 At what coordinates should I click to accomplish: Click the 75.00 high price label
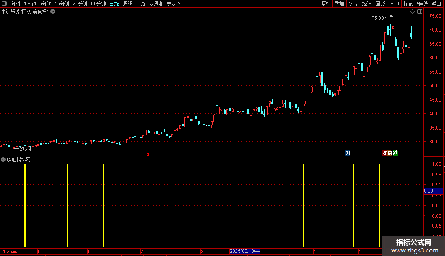pyautogui.click(x=378, y=18)
